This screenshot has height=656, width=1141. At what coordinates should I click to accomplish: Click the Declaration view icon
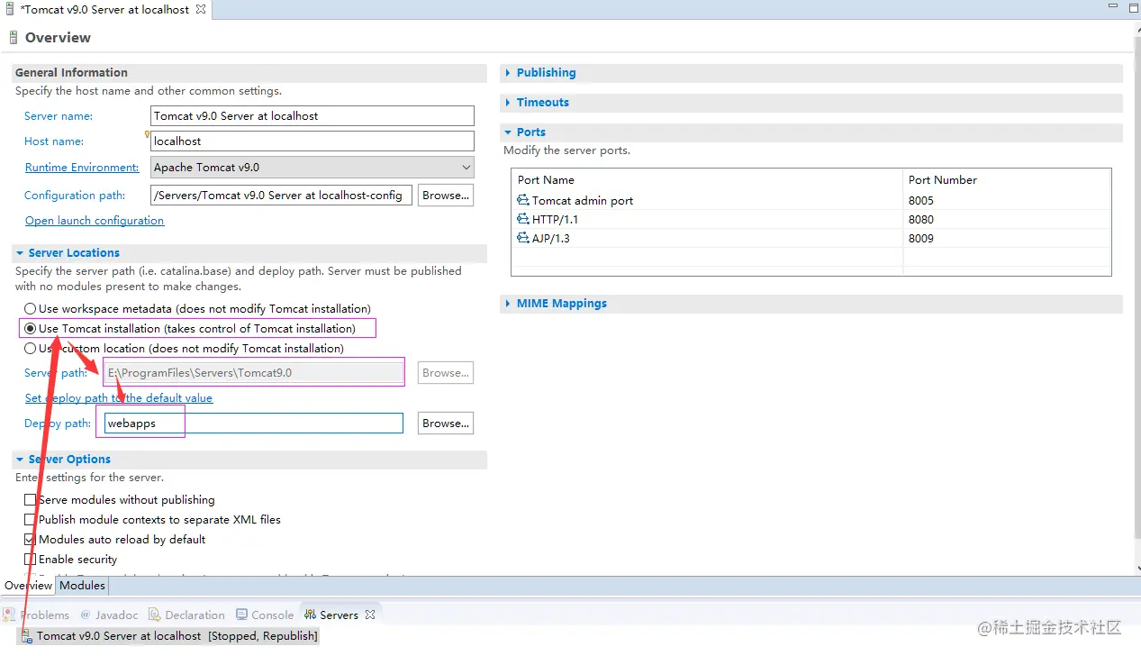(155, 615)
